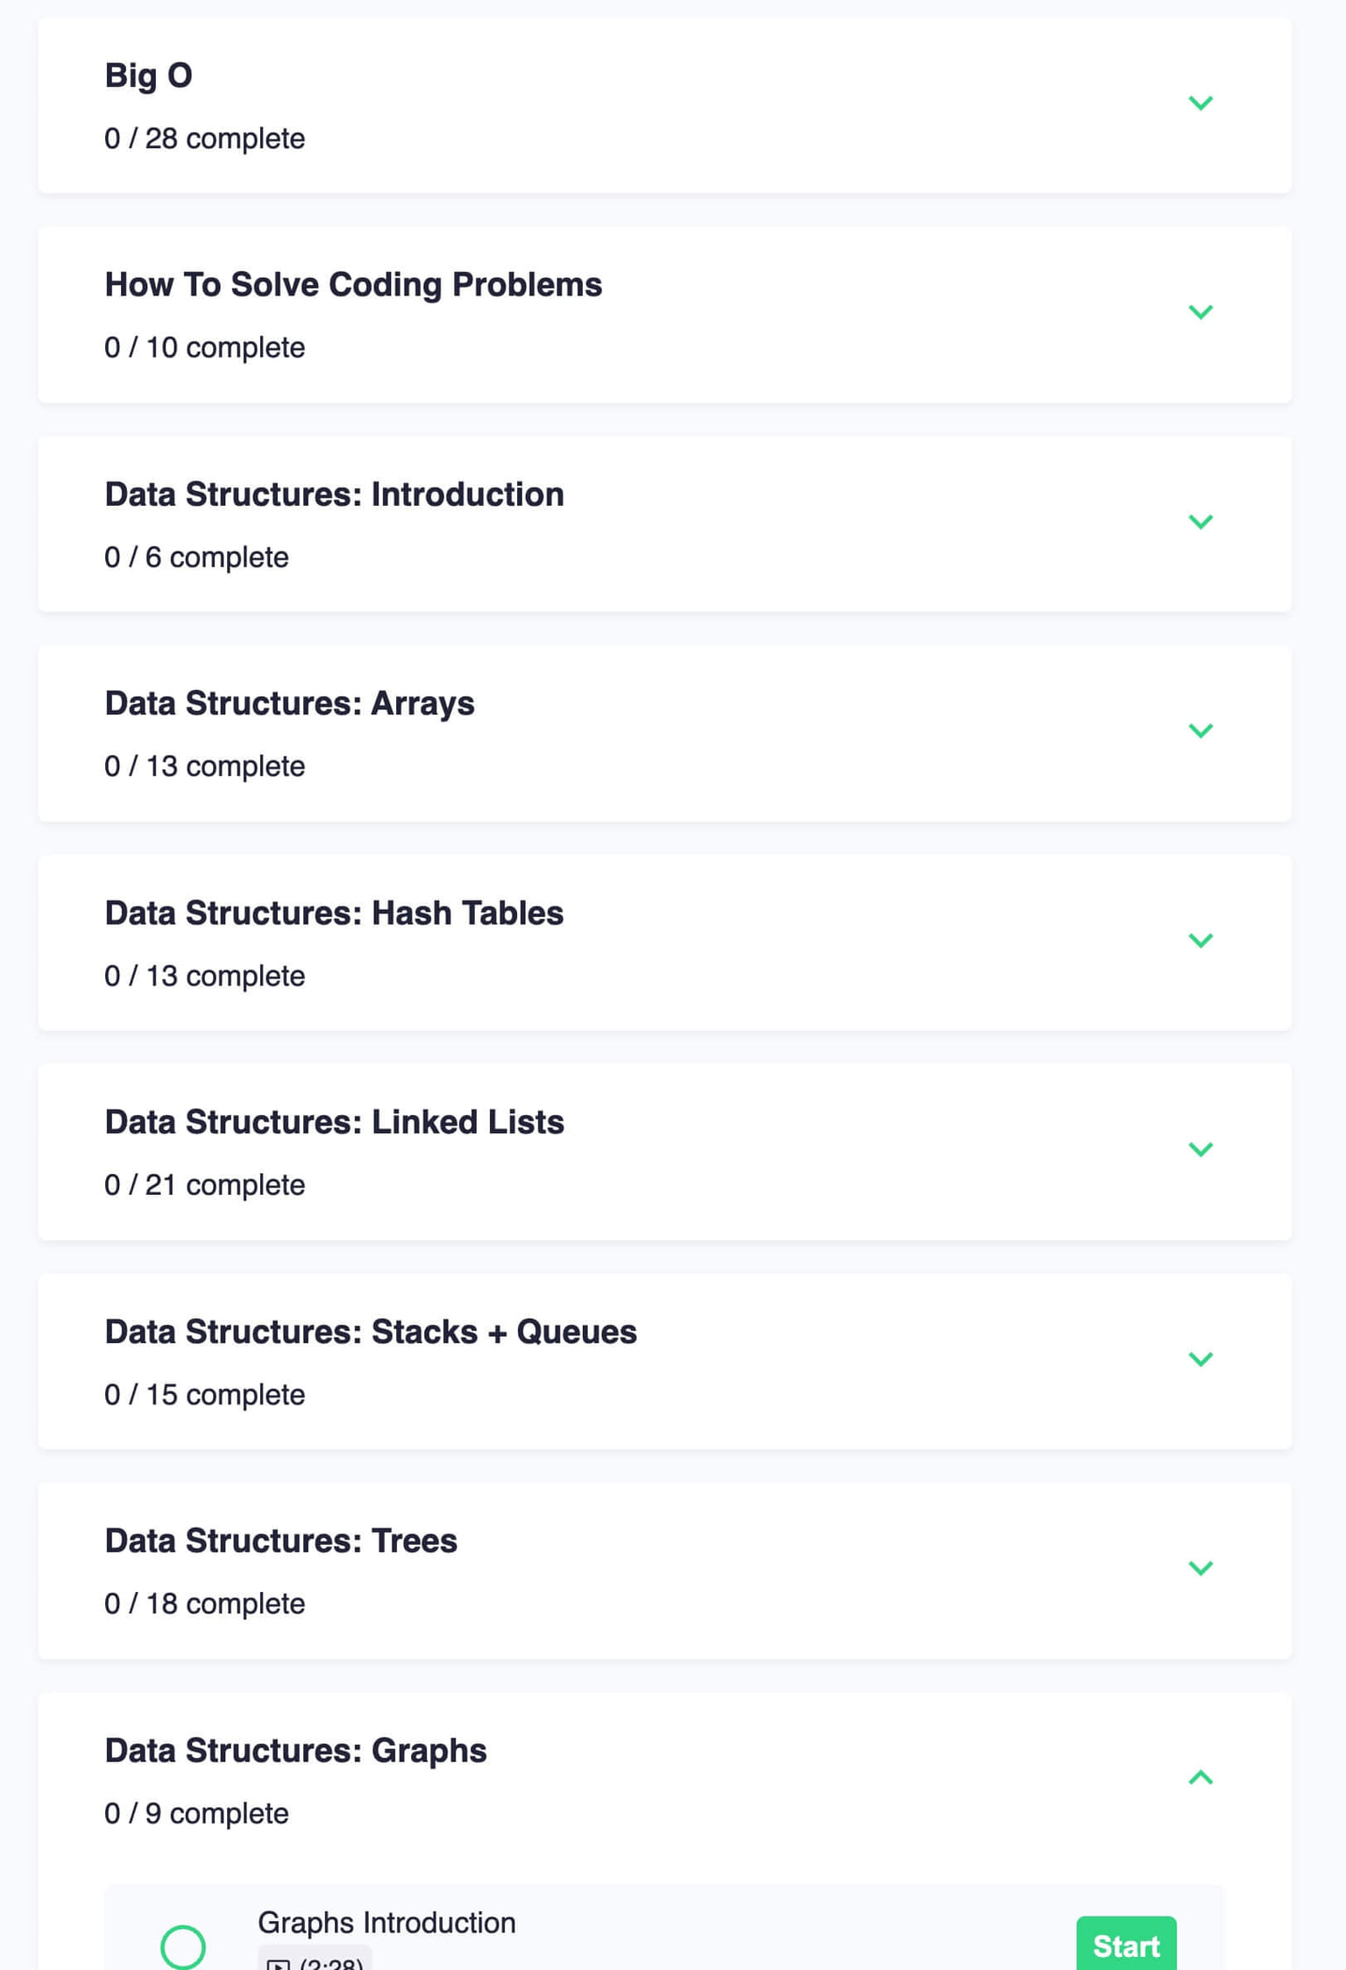Viewport: 1346px width, 1970px height.
Task: Expand the Linked Lists section chevron
Action: click(1200, 1149)
